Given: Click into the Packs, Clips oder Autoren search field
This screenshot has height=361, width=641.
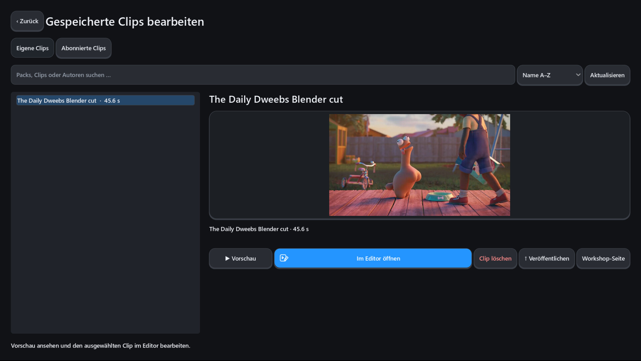Looking at the screenshot, I should (263, 75).
